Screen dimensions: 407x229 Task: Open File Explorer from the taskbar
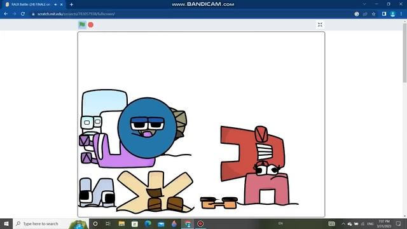tap(121, 223)
